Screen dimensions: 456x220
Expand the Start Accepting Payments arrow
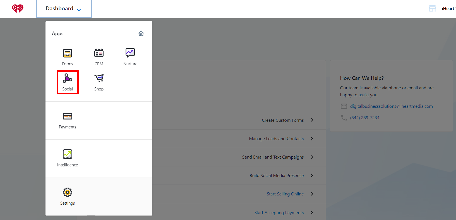312,213
